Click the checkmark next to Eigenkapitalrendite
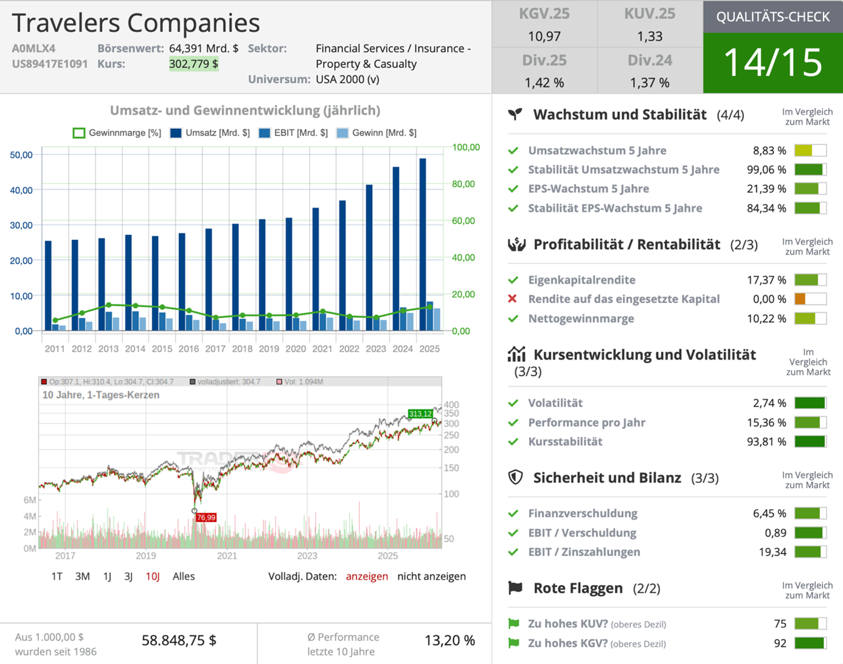 513,280
